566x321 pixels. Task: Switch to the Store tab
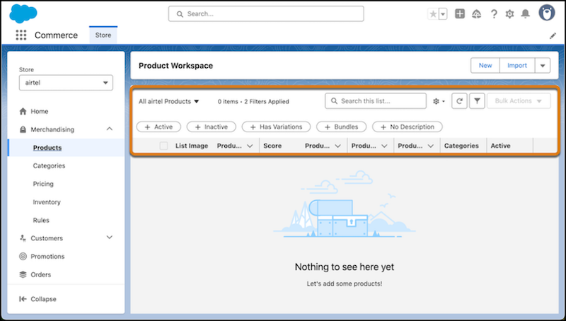(x=103, y=35)
